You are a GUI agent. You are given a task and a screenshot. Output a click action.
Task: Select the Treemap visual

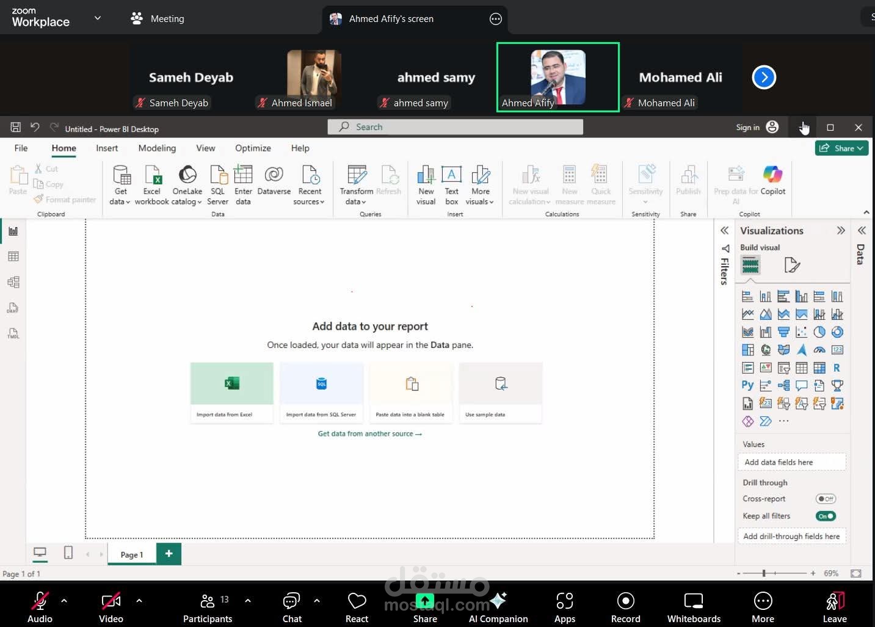[x=747, y=350]
